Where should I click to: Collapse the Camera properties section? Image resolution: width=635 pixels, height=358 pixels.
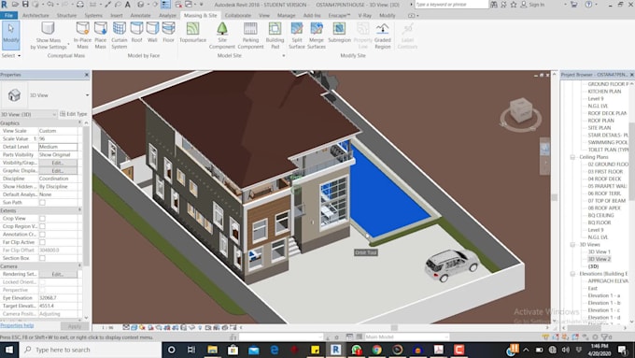[x=79, y=266]
